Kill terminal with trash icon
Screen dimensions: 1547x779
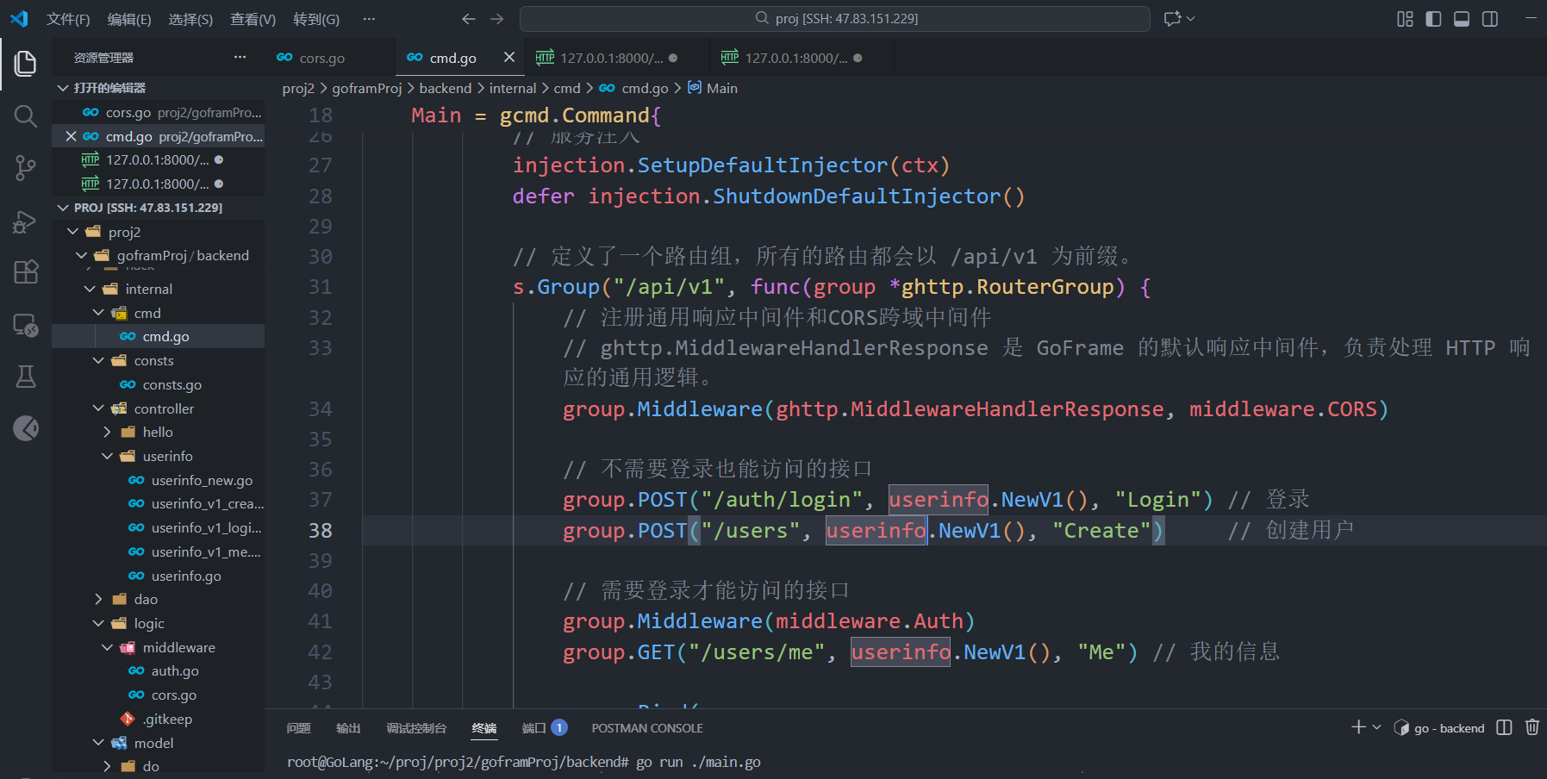tap(1532, 727)
